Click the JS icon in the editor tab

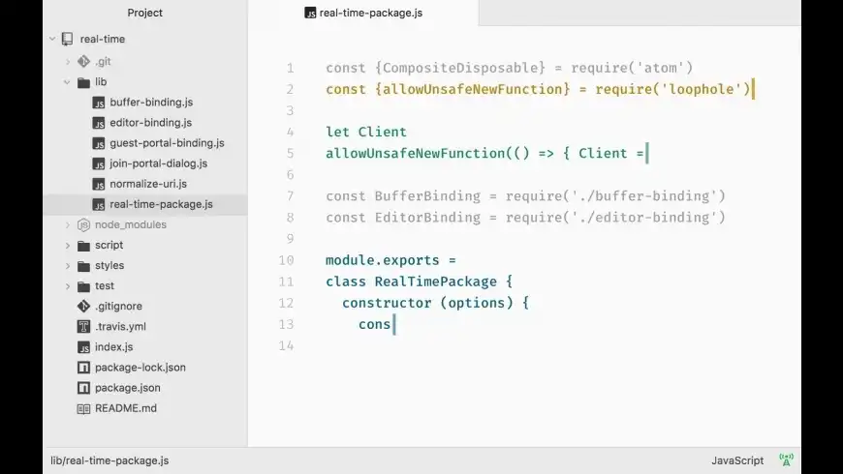pyautogui.click(x=310, y=13)
